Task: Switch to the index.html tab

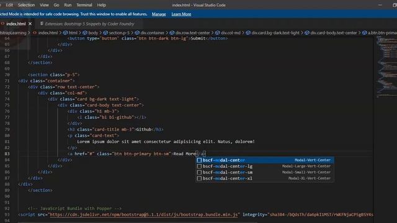Action: pos(16,24)
